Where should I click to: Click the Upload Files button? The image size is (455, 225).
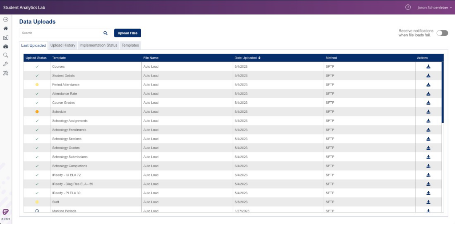127,33
